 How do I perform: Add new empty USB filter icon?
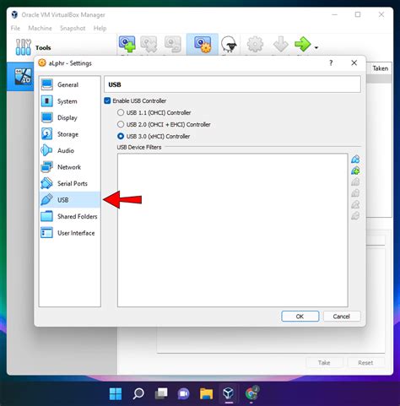[x=355, y=160]
